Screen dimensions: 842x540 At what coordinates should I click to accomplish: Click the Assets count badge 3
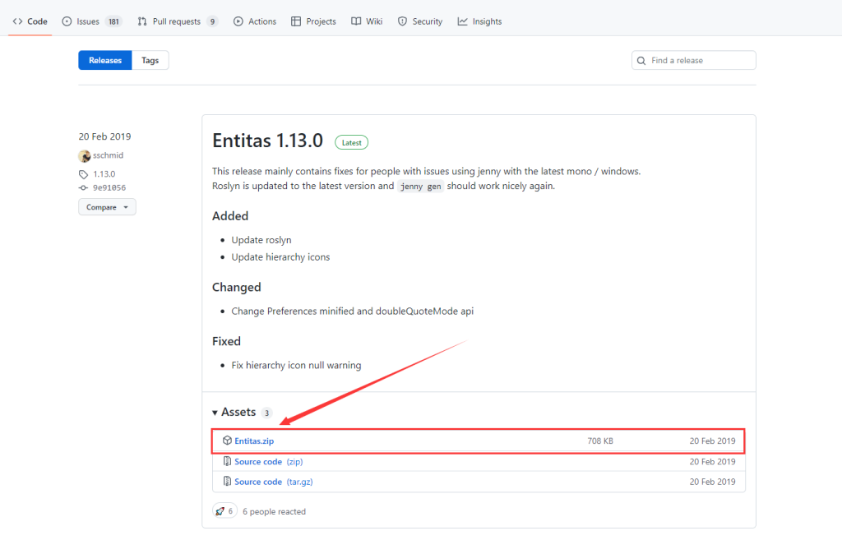(x=267, y=413)
